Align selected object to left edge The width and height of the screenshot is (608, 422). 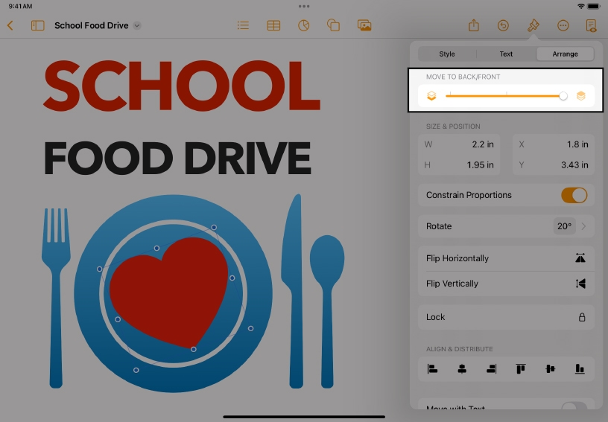[x=432, y=368]
